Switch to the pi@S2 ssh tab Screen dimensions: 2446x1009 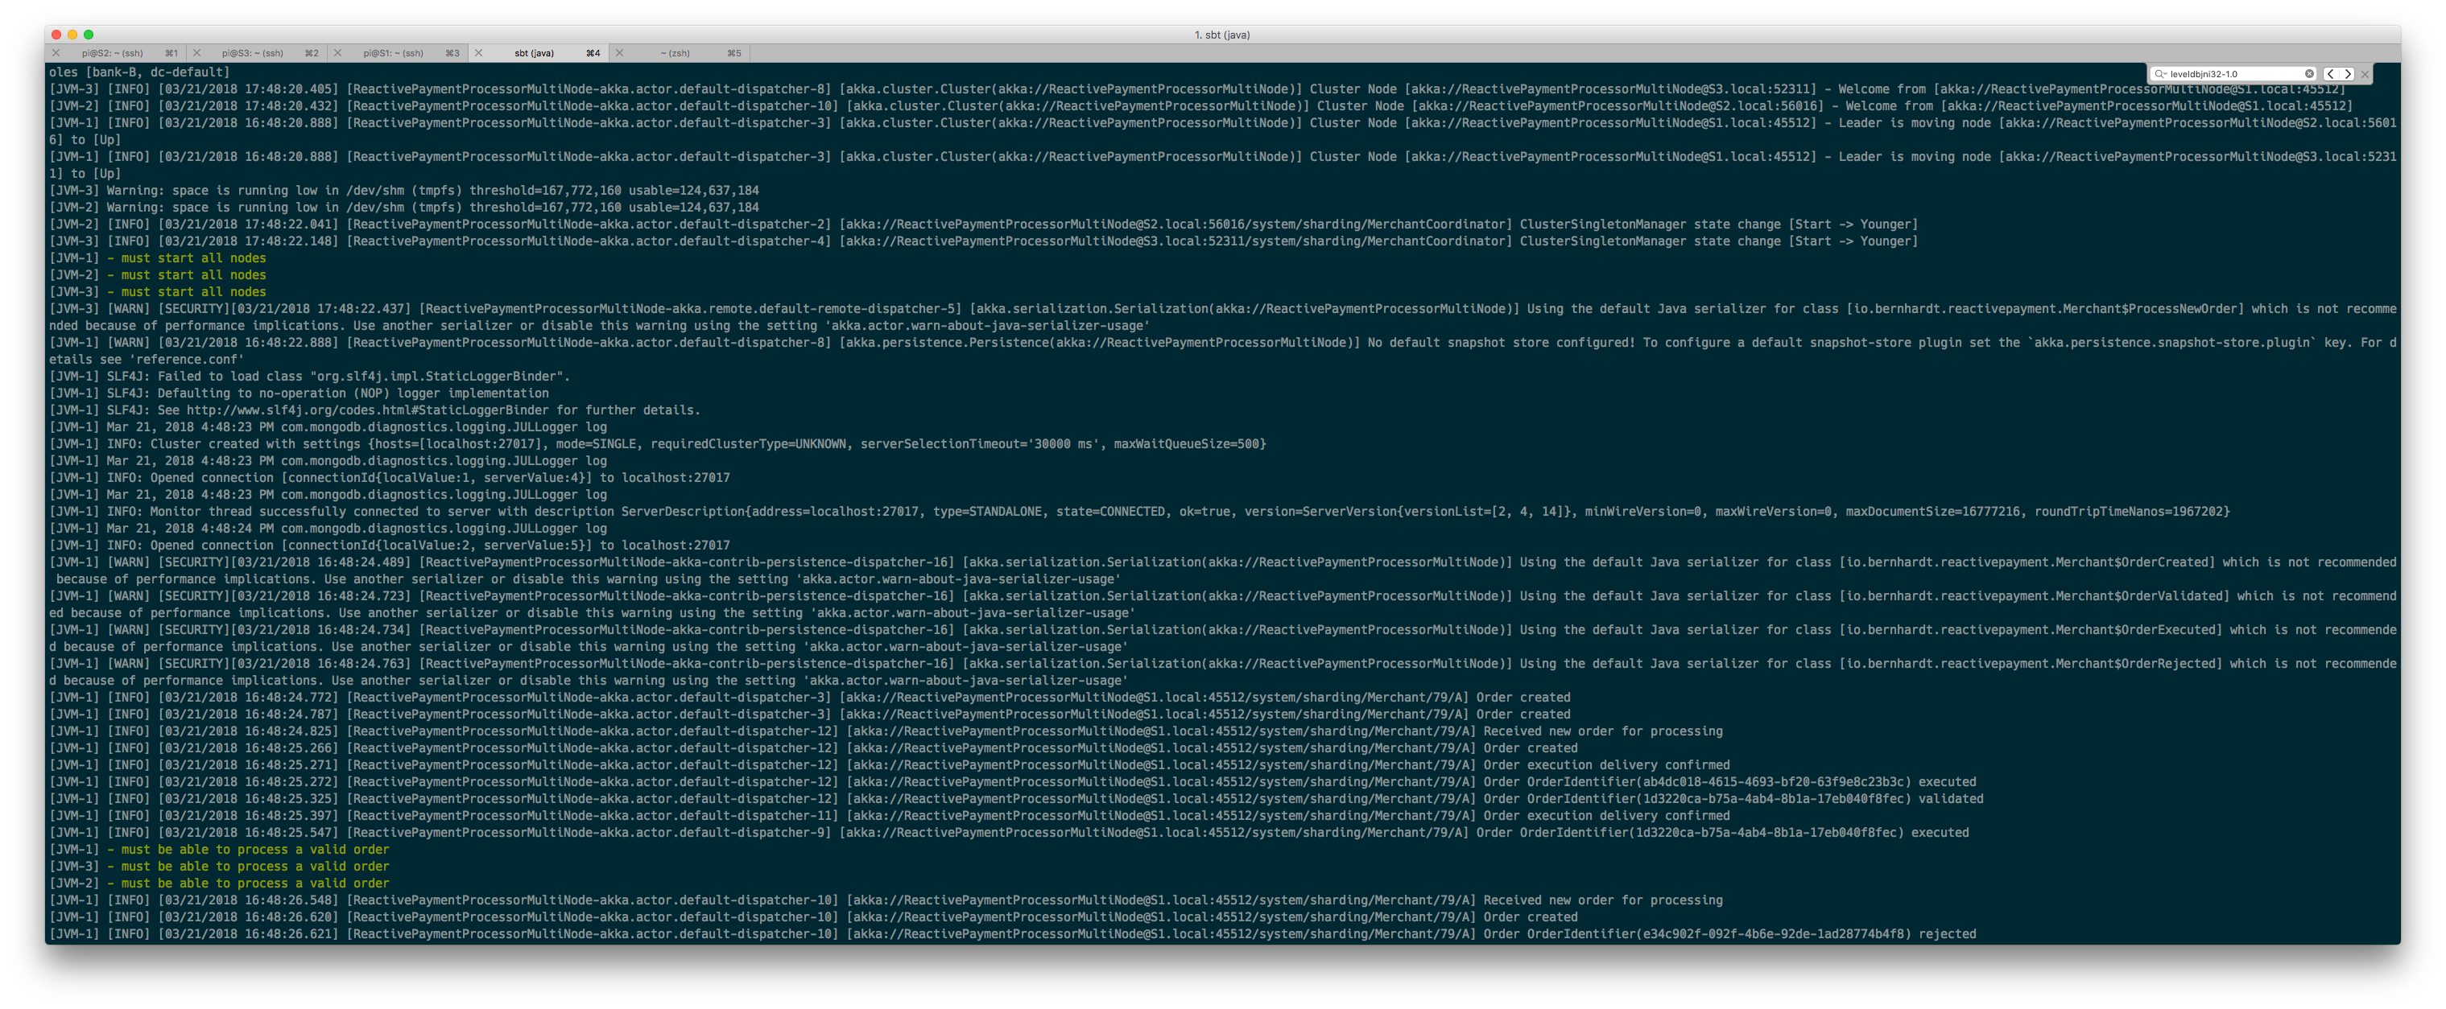(112, 53)
